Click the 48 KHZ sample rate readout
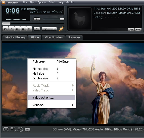 pos(46,12)
